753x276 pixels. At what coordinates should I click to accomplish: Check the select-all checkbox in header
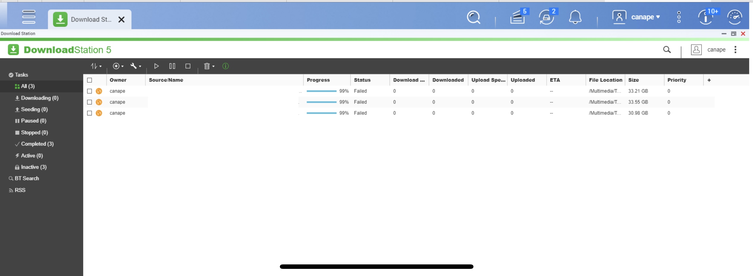[90, 80]
